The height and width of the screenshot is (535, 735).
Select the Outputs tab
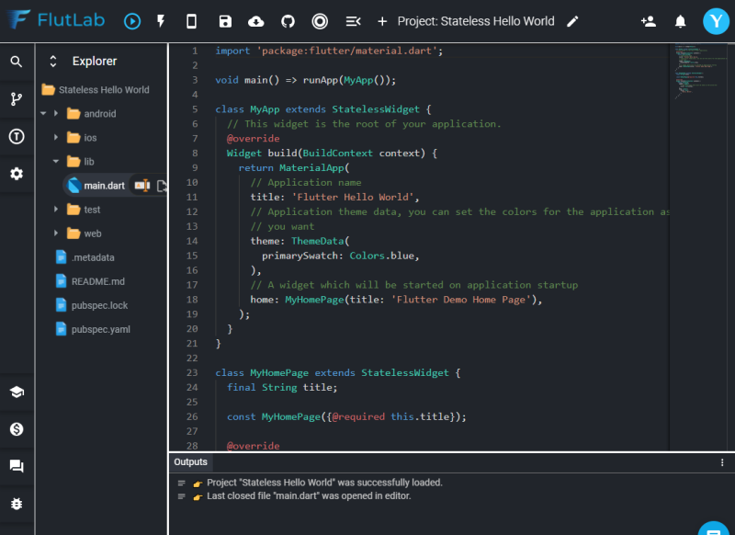[191, 462]
